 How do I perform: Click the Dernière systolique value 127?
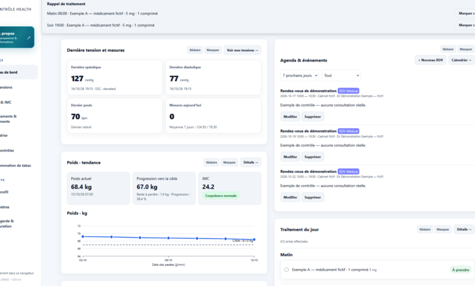(77, 78)
